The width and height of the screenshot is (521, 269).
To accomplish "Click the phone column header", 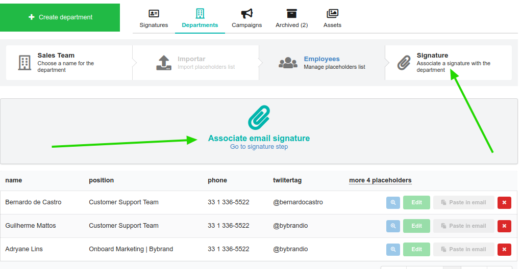I will (217, 180).
